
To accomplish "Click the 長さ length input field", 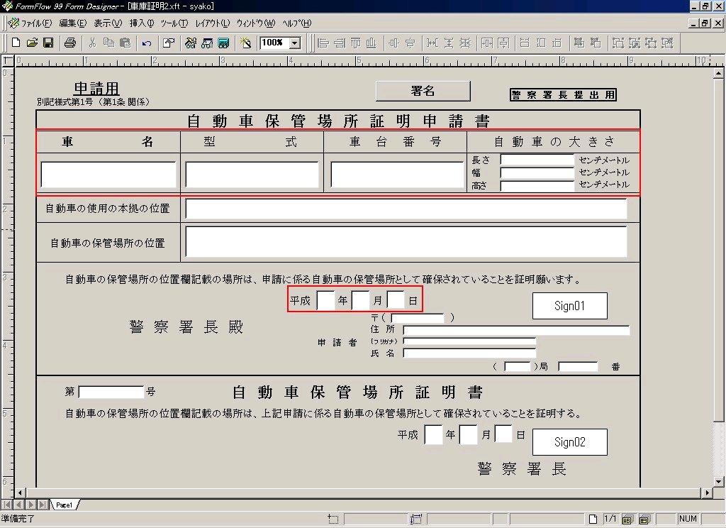I will click(537, 160).
